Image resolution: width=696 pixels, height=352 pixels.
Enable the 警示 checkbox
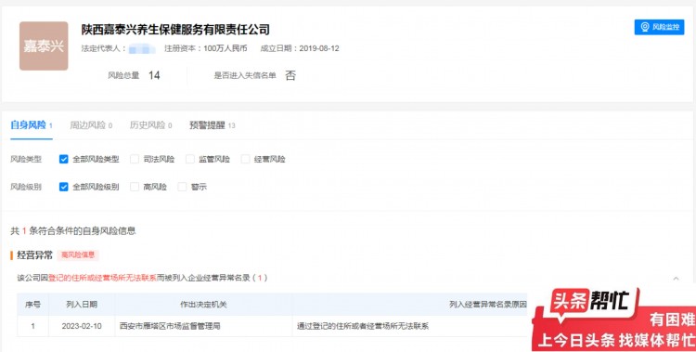(182, 187)
